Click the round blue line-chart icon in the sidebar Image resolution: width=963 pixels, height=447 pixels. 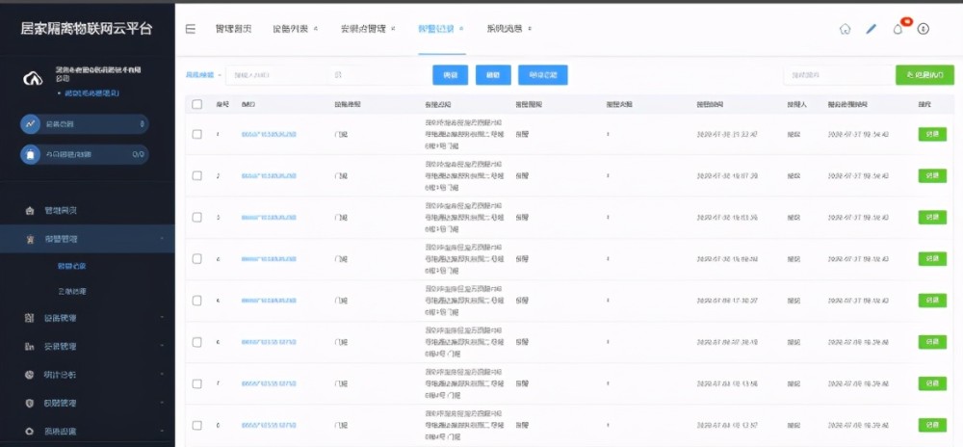coord(31,124)
